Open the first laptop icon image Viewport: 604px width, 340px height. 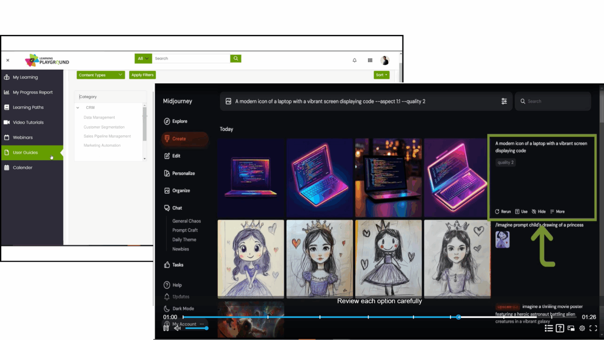coord(251,177)
